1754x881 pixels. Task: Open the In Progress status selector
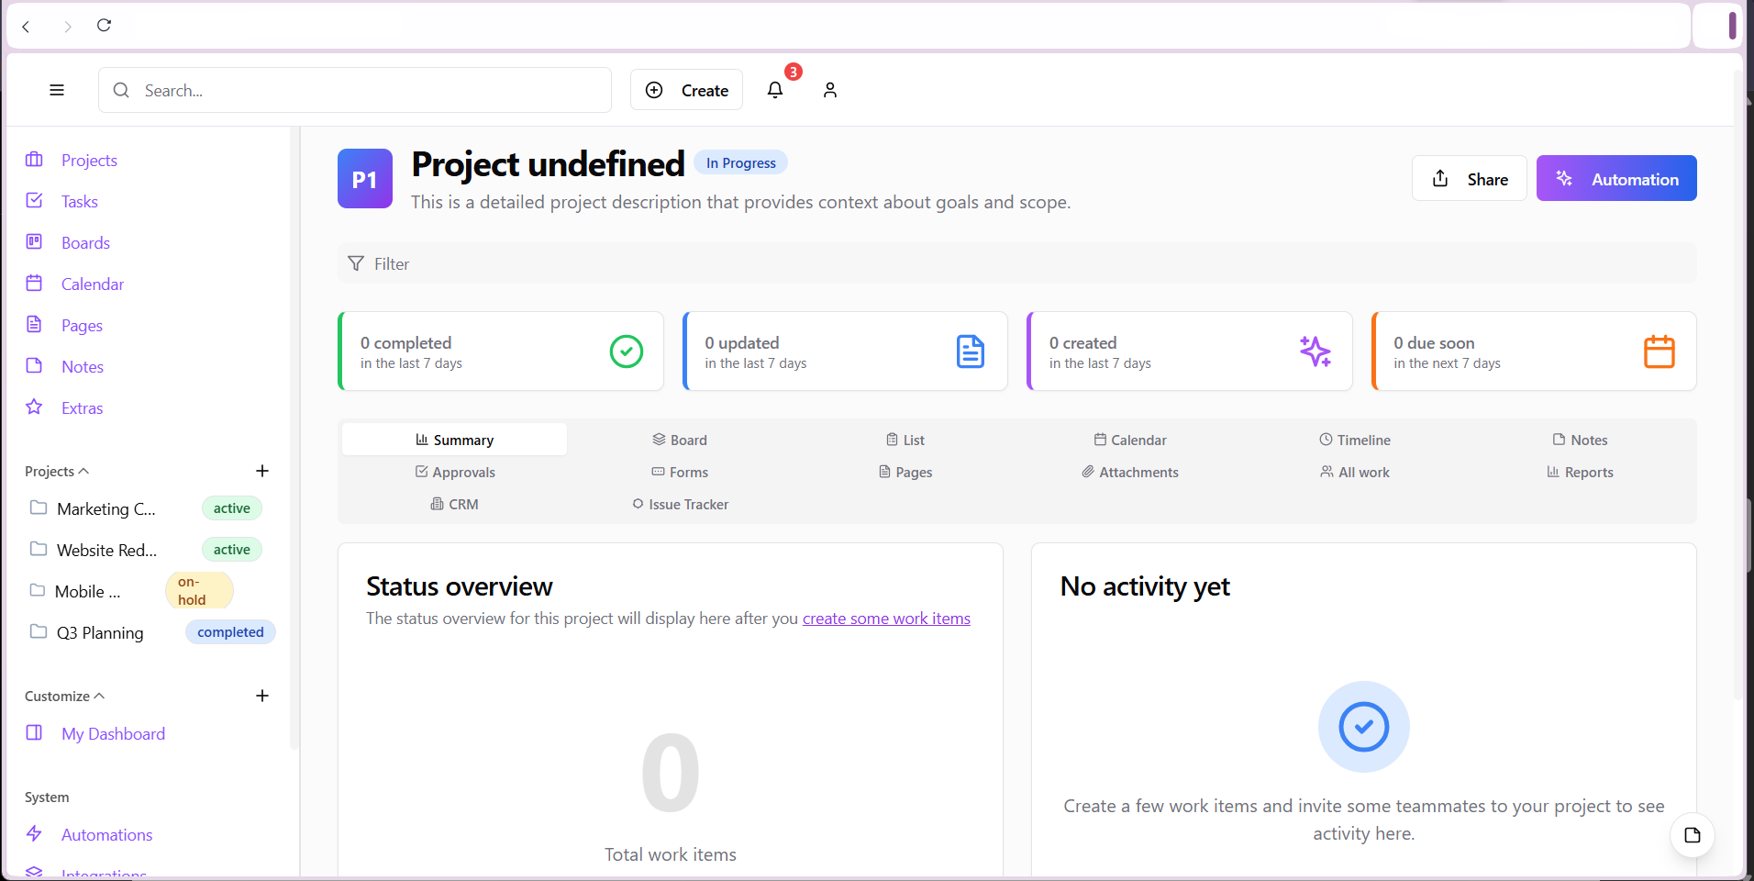[x=740, y=162]
